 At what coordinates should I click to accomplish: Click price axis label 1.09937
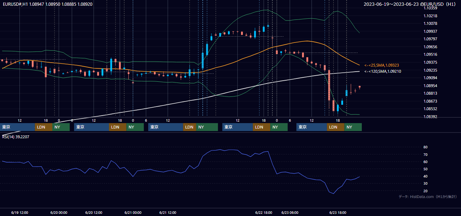(x=430, y=31)
